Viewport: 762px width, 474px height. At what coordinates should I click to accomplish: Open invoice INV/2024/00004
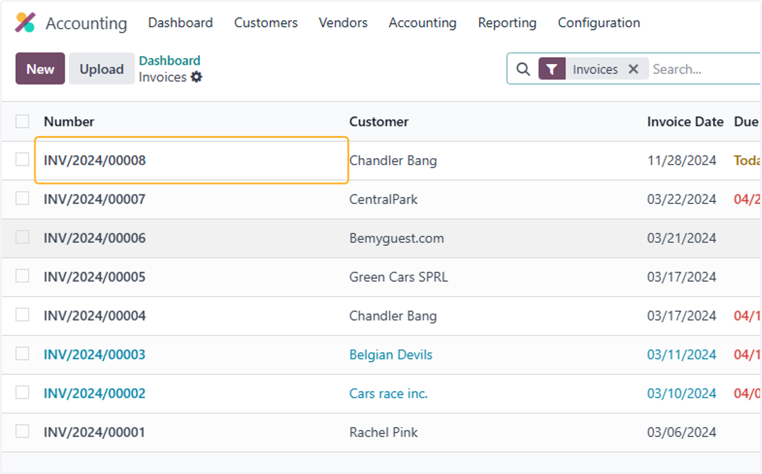point(95,315)
